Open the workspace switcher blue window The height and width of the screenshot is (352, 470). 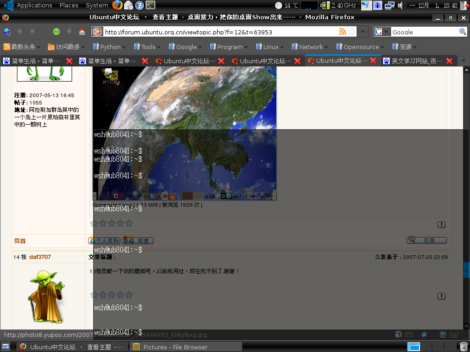click(414, 346)
